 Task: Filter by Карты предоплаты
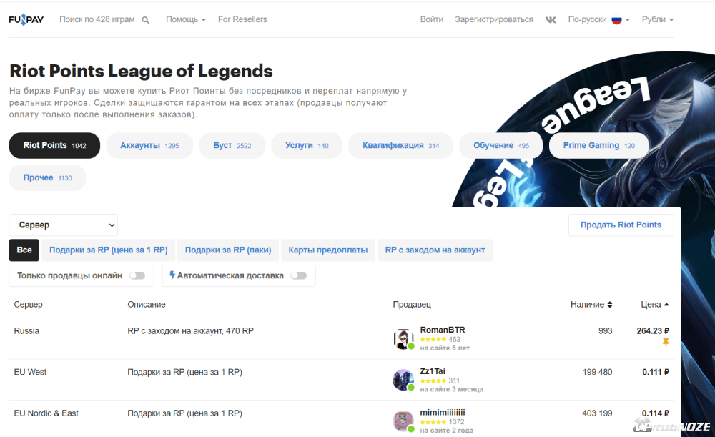pos(328,250)
